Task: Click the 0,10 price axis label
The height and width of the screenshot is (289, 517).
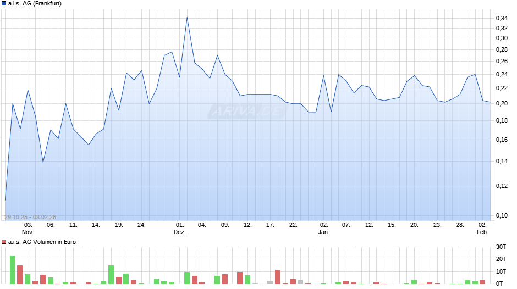Action: click(502, 215)
